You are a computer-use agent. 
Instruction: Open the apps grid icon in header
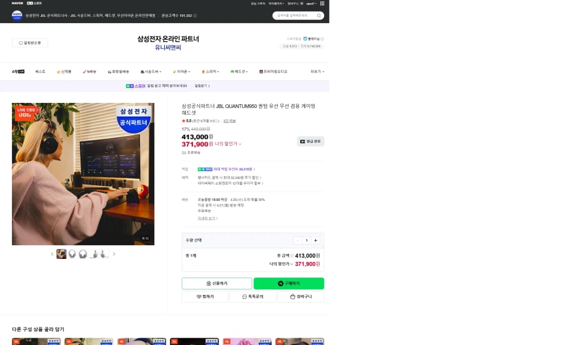click(322, 3)
